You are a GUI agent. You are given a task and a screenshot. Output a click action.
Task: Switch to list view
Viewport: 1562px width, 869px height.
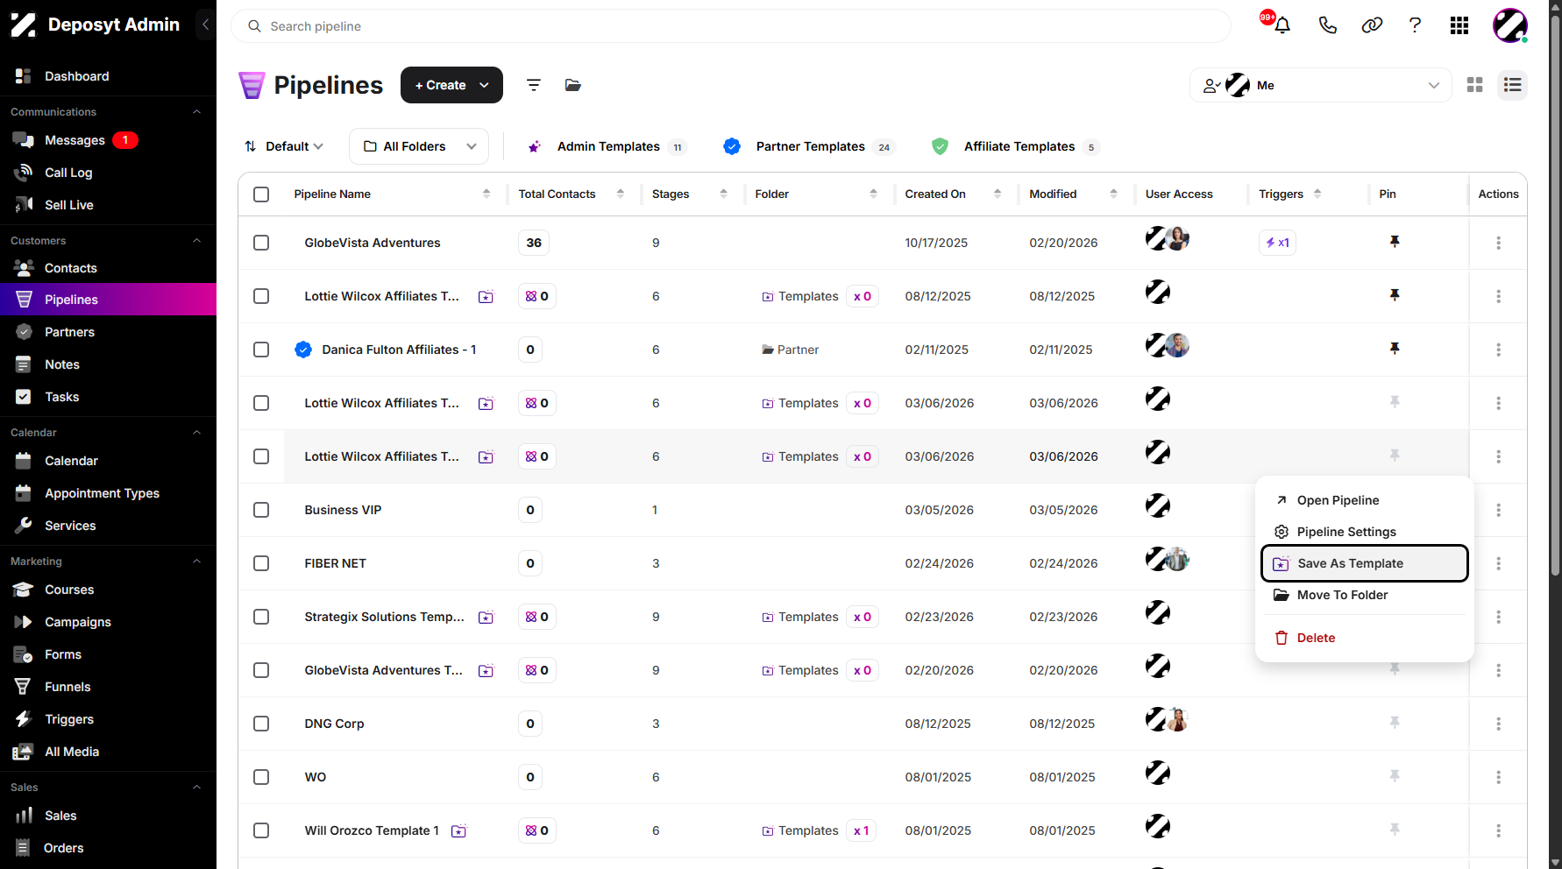(x=1512, y=85)
